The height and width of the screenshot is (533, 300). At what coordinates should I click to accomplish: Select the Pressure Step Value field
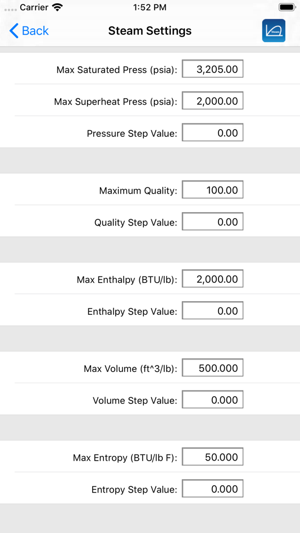[x=212, y=132]
